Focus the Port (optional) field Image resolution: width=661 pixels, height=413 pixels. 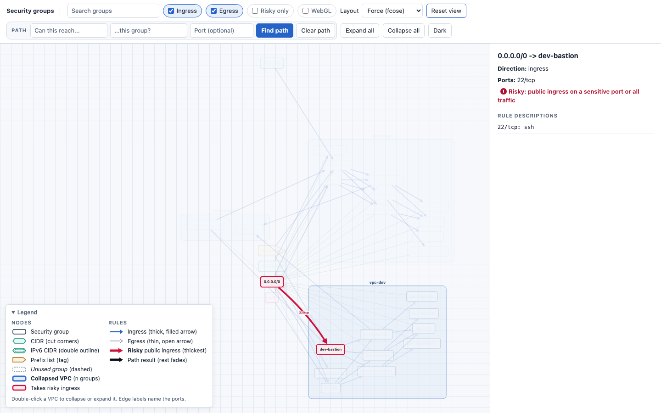[x=222, y=31]
